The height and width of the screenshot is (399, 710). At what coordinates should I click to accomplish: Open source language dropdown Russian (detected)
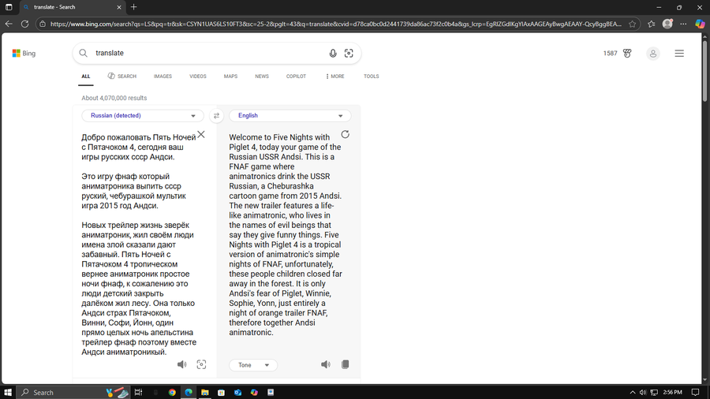[x=143, y=116]
